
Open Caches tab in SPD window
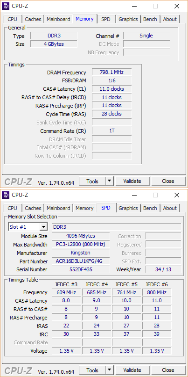pos(33,208)
